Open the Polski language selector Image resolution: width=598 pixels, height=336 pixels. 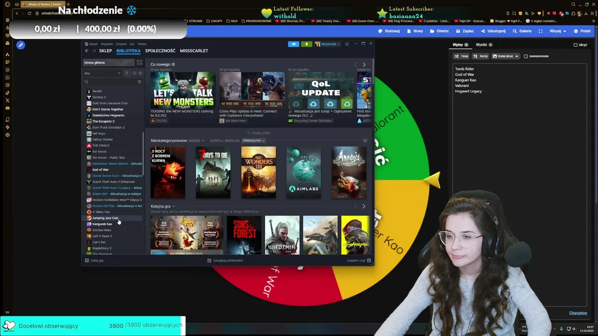[x=582, y=31]
